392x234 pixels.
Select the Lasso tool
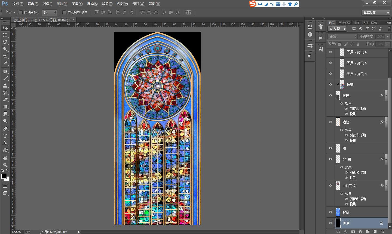pos(5,42)
